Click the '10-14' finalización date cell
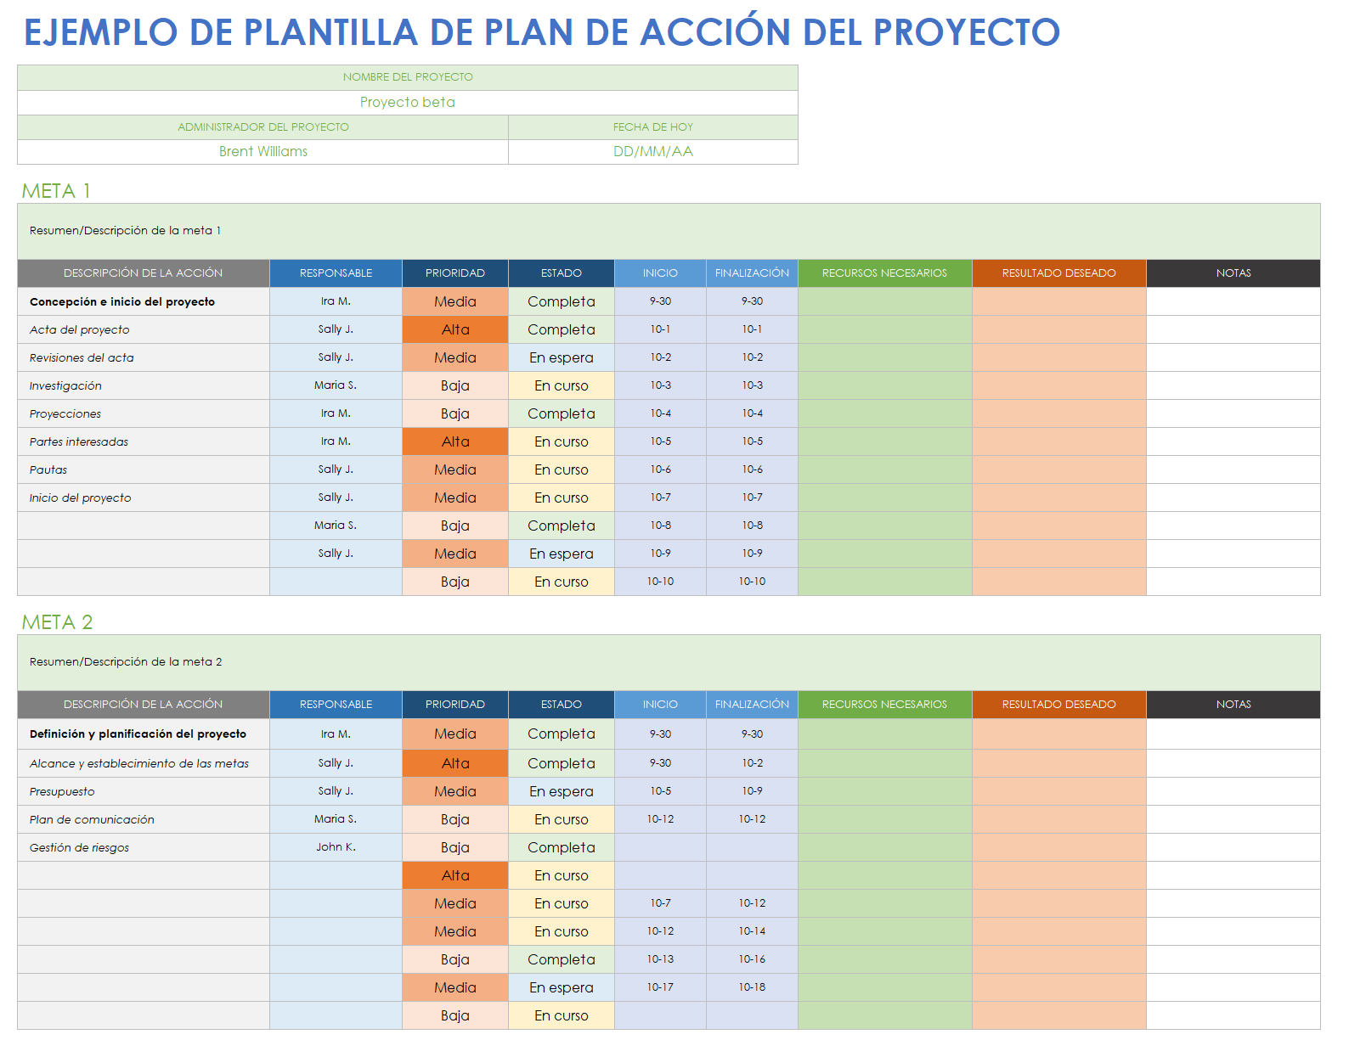The height and width of the screenshot is (1040, 1349). tap(752, 931)
